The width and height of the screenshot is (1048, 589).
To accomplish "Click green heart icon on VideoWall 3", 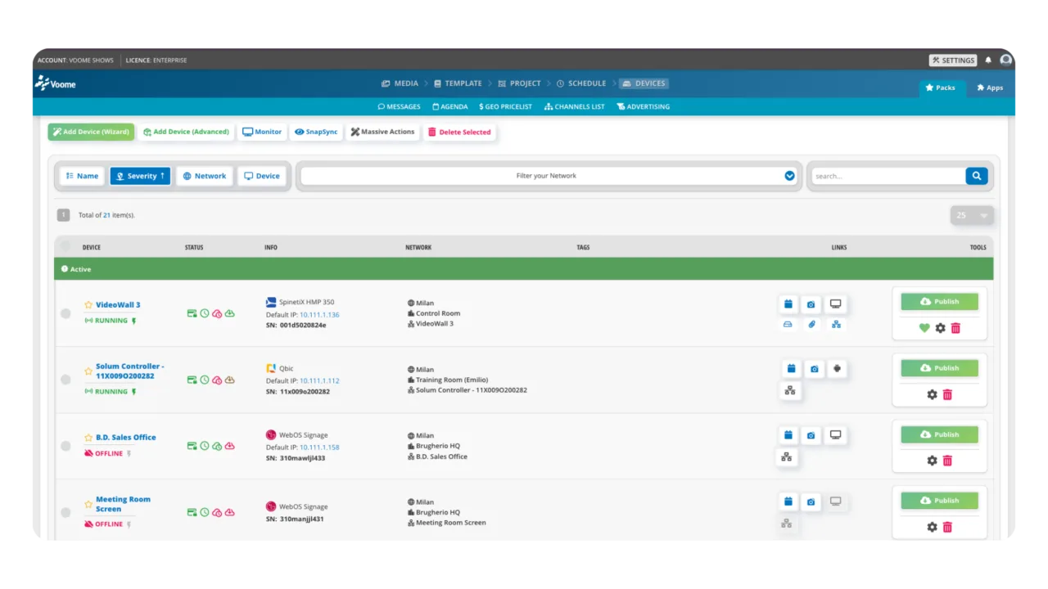I will [924, 328].
